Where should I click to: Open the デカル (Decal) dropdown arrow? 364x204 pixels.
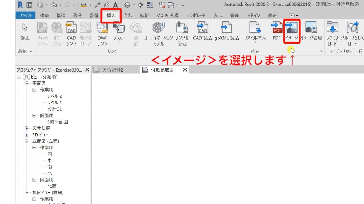(119, 42)
